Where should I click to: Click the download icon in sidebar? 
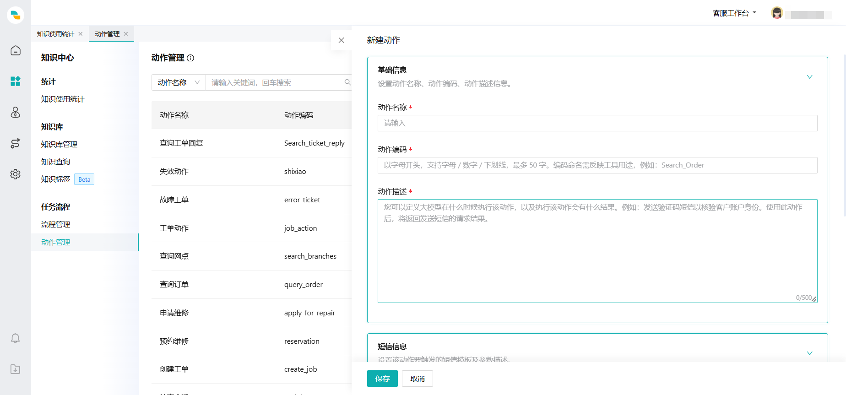(16, 369)
